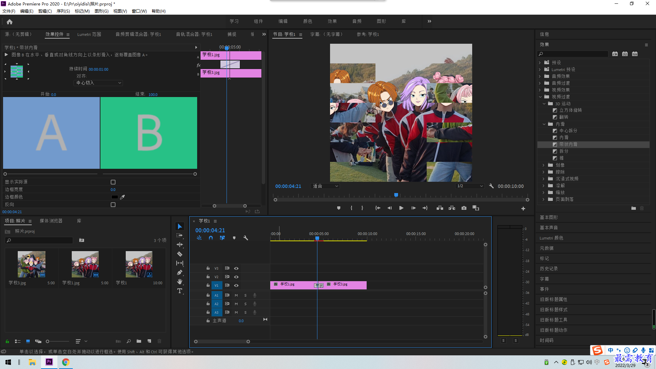Select the Hand tool
Screen dimensions: 656x369
pos(180,282)
